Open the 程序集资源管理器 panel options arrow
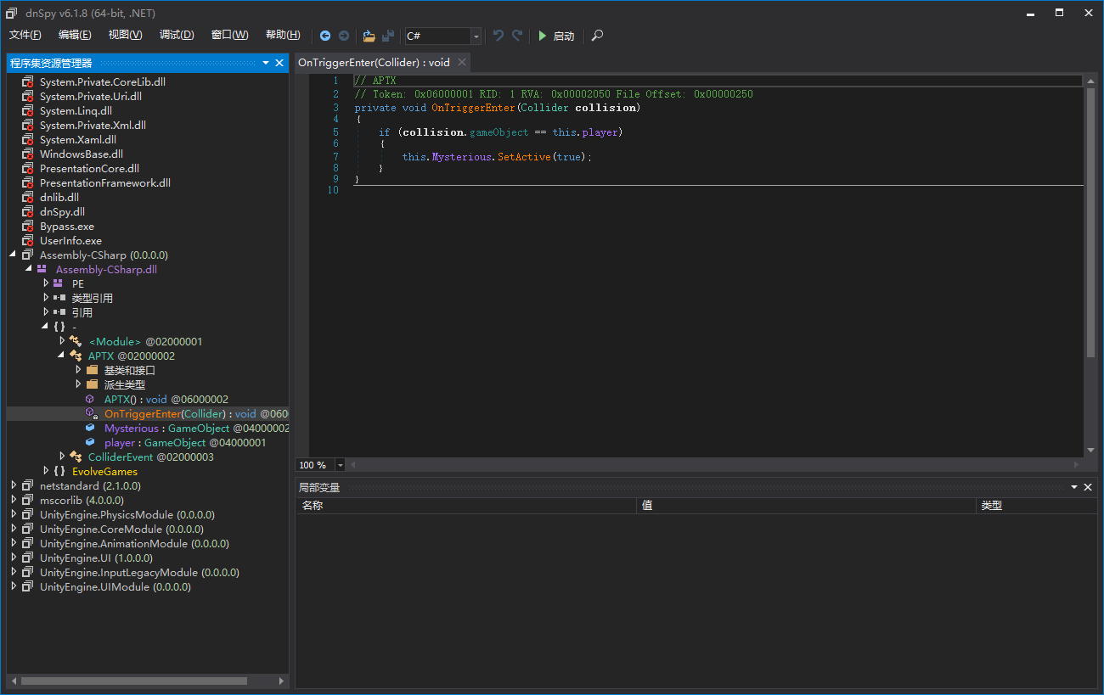This screenshot has width=1104, height=695. coord(266,63)
